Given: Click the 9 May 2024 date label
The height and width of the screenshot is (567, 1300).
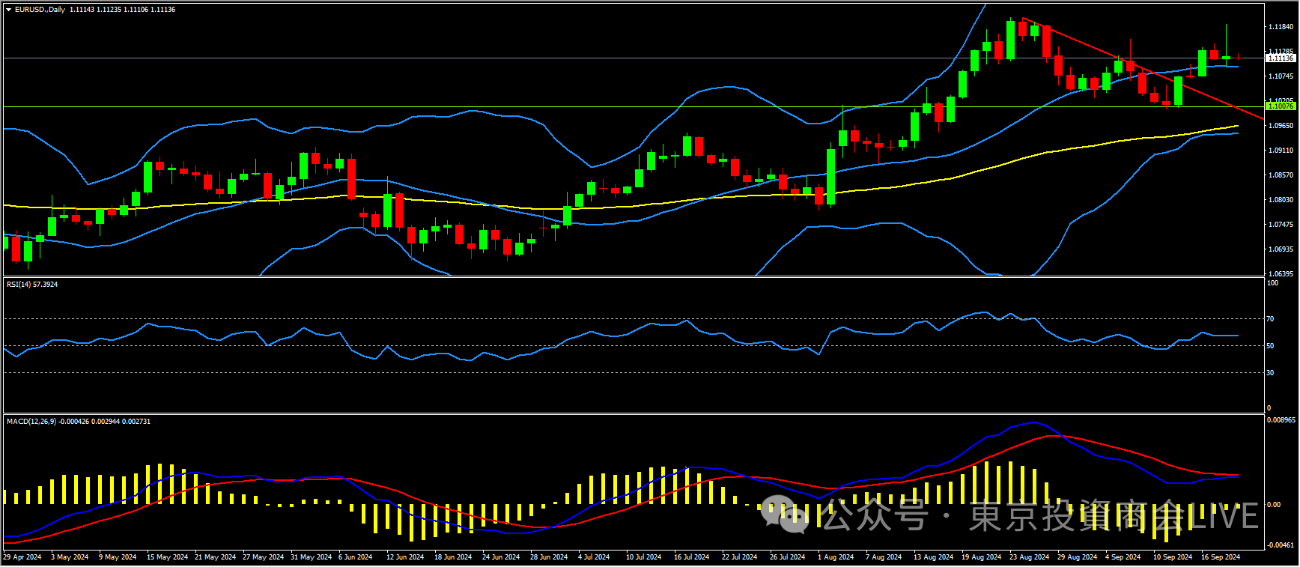Looking at the screenshot, I should click(x=118, y=557).
